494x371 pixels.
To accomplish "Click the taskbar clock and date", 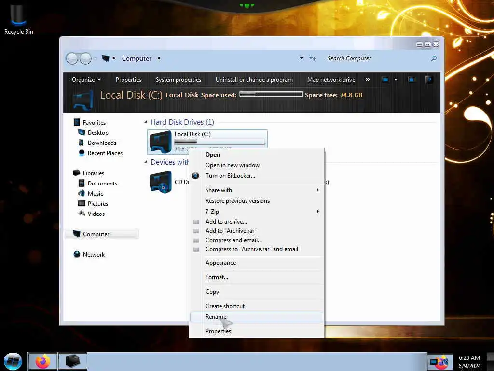I will (469, 362).
